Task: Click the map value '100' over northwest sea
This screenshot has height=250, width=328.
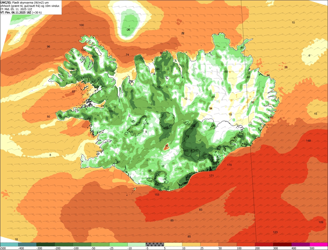Action: pyautogui.click(x=81, y=25)
